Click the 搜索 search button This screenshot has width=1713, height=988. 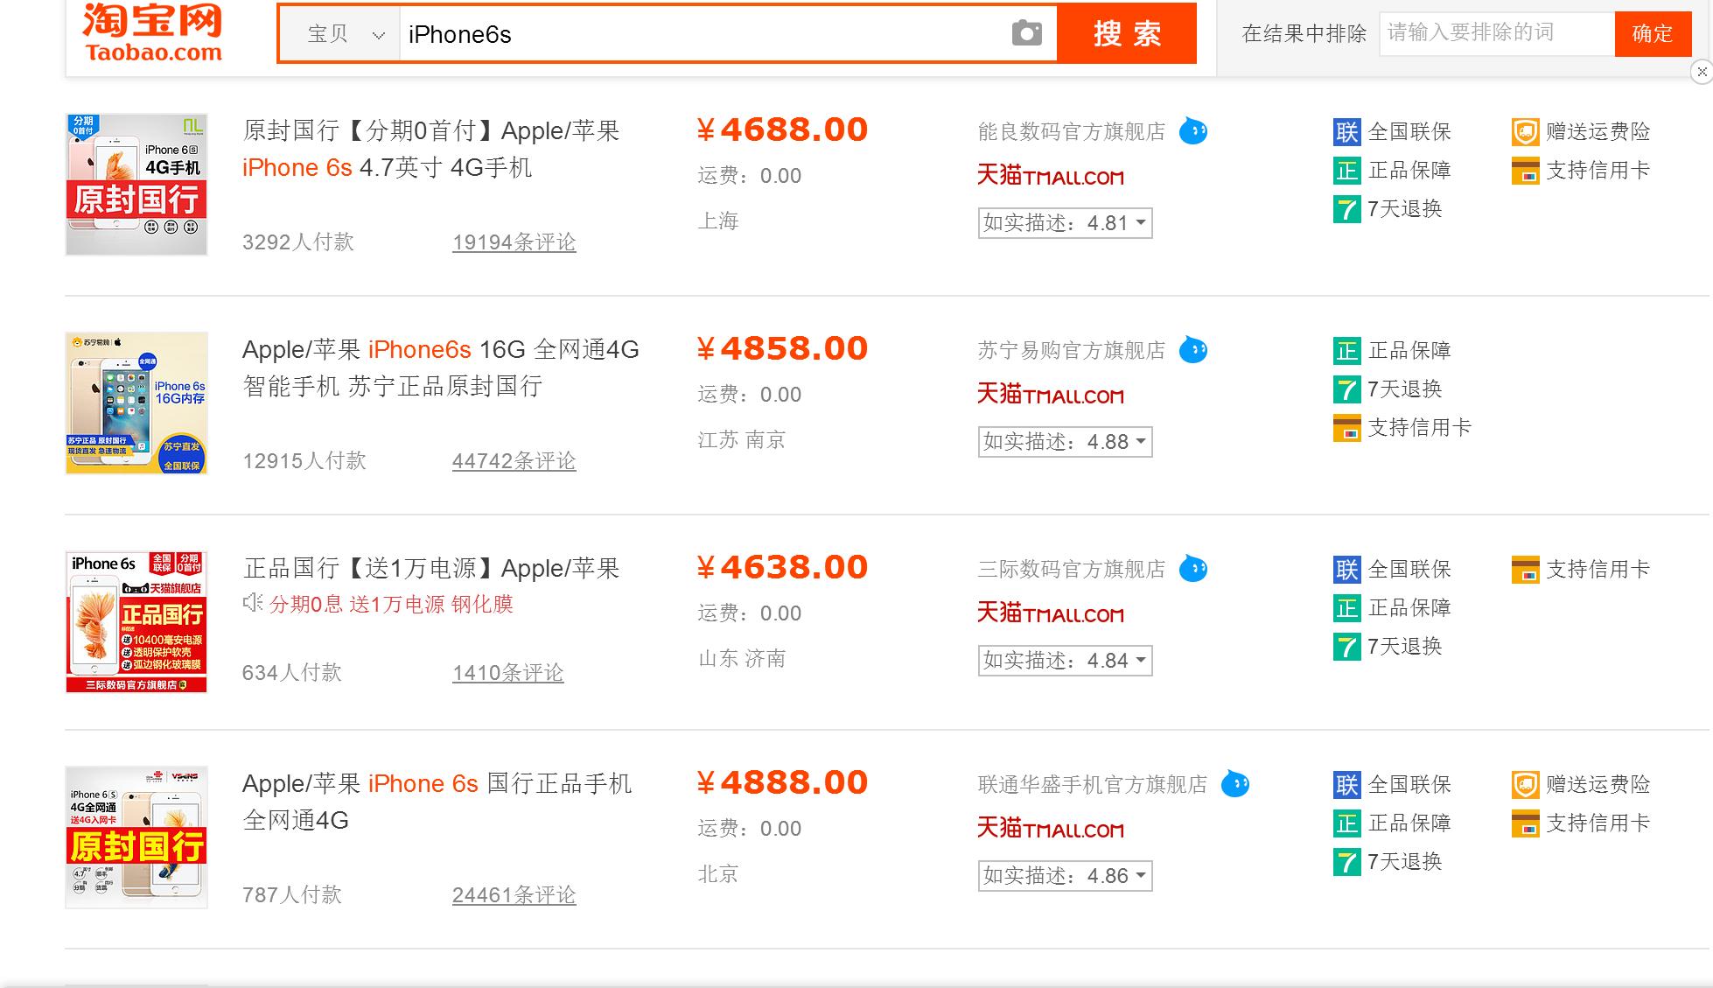click(1127, 34)
